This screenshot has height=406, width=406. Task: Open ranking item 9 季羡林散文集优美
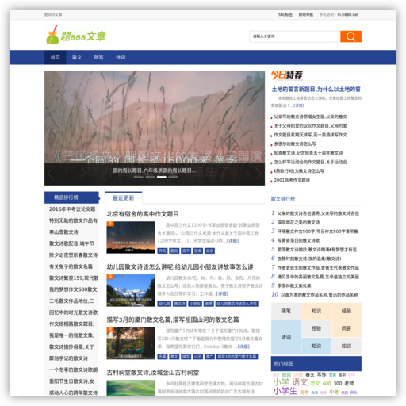tap(294, 285)
